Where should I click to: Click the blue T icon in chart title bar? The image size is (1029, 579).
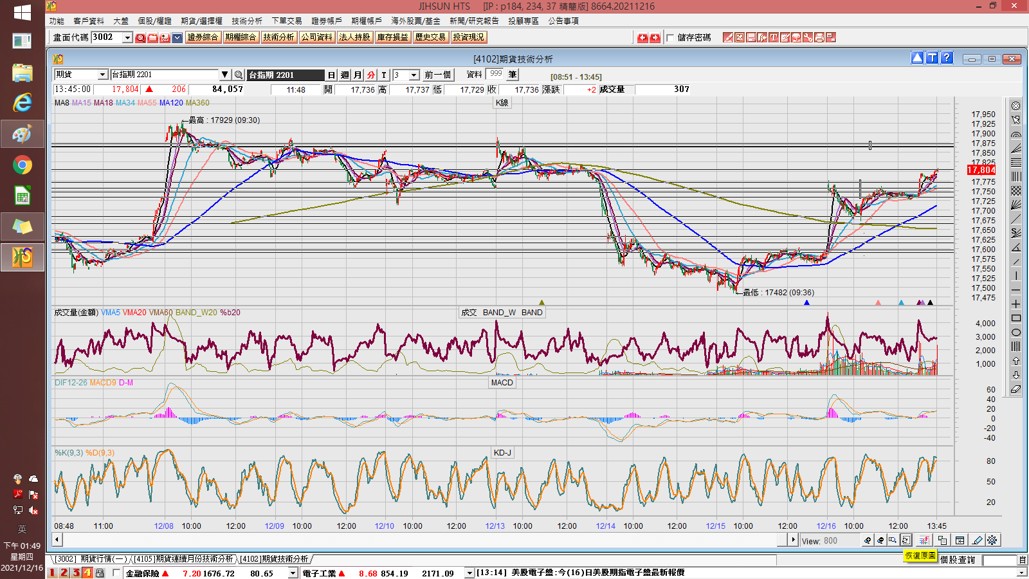[932, 58]
